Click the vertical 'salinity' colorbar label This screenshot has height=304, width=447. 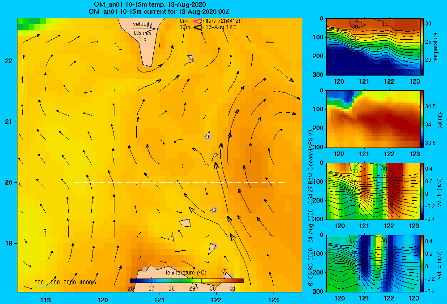click(439, 120)
